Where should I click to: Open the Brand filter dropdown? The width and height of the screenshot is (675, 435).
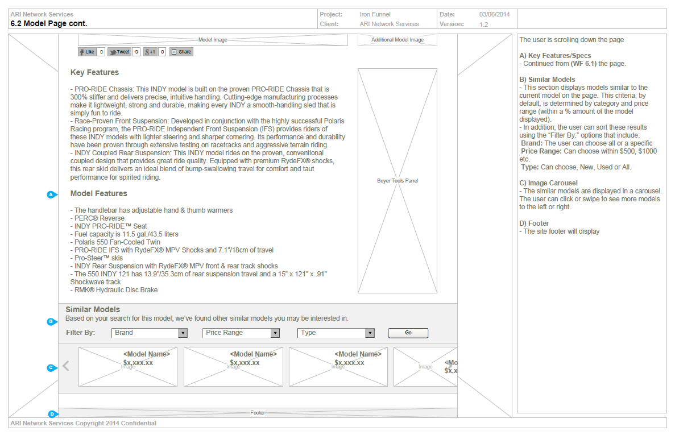pos(150,333)
